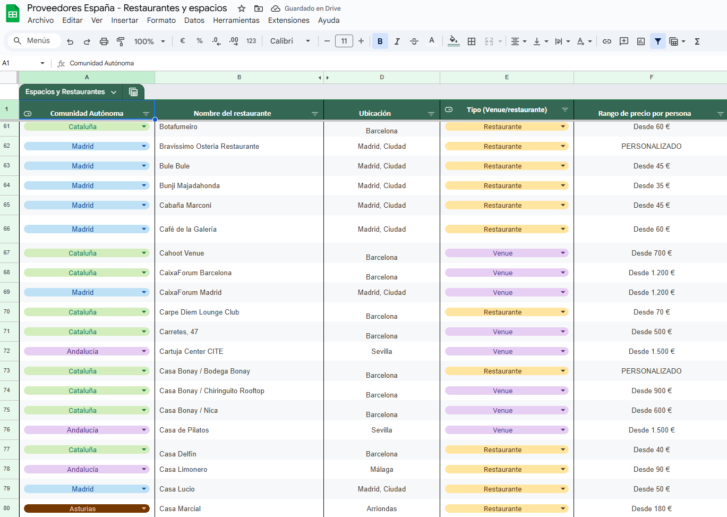Select the paint format tool
This screenshot has width=727, height=517.
pyautogui.click(x=121, y=41)
